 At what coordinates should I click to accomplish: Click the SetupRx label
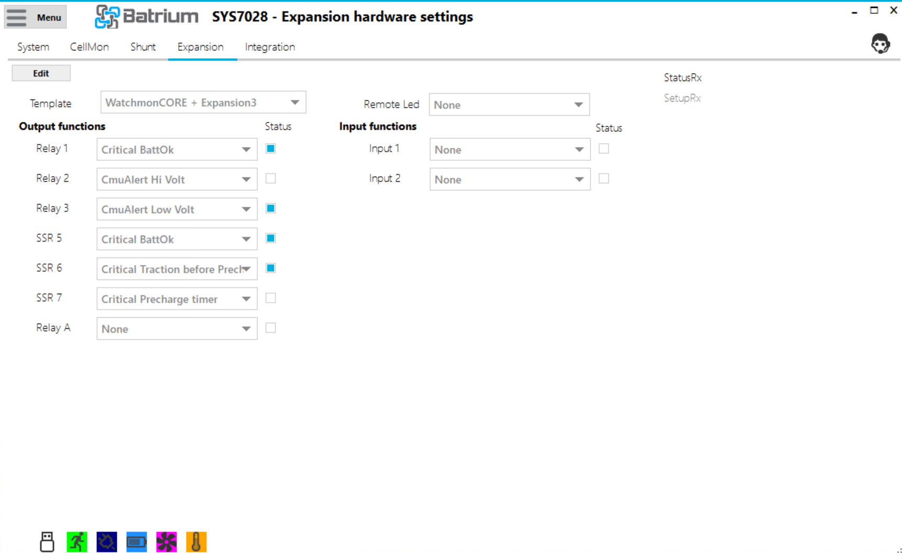(682, 98)
